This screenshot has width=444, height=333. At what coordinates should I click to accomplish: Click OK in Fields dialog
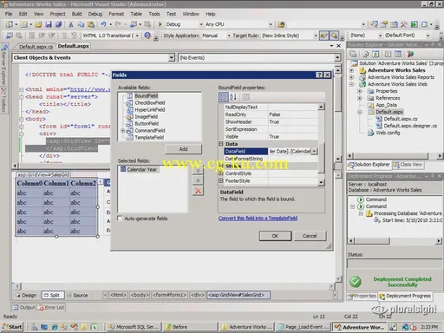pyautogui.click(x=275, y=236)
